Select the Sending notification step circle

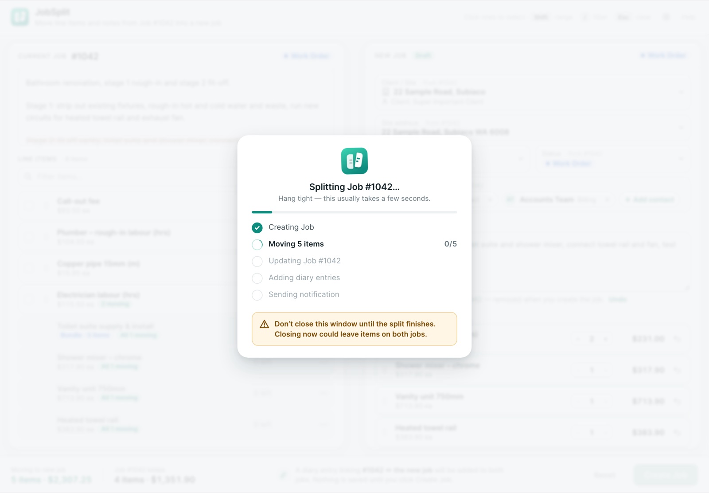coord(257,295)
